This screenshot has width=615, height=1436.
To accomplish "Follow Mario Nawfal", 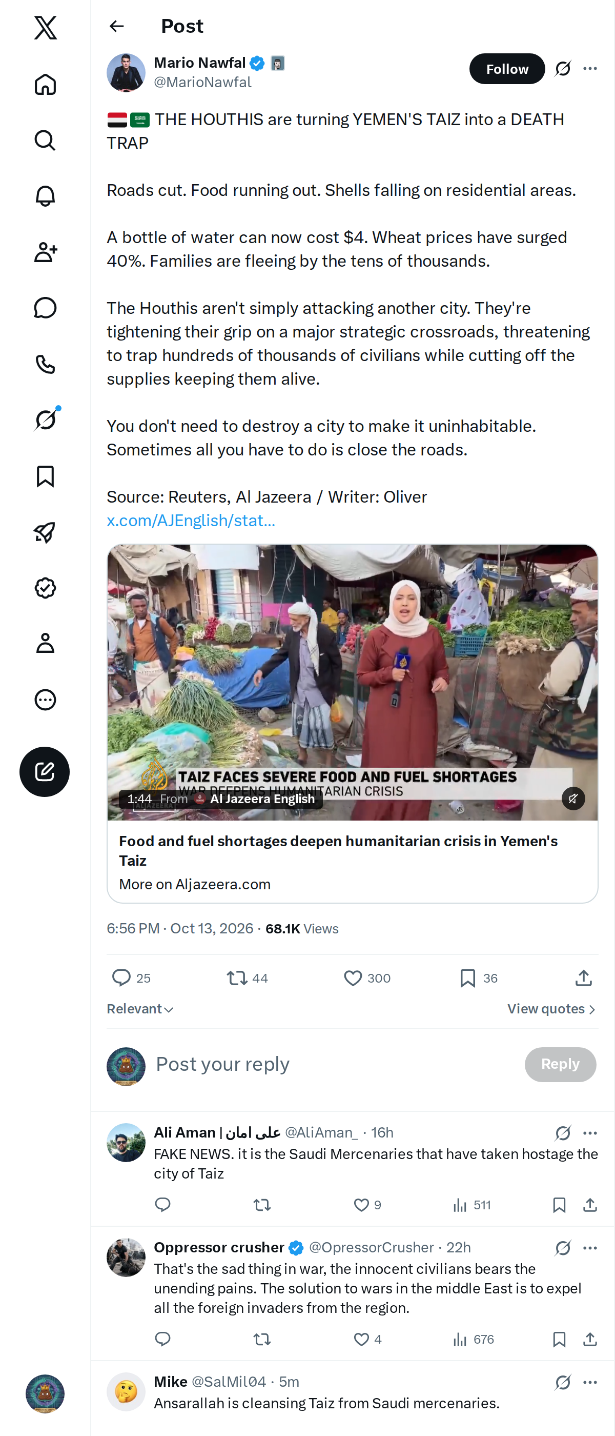I will click(x=507, y=69).
